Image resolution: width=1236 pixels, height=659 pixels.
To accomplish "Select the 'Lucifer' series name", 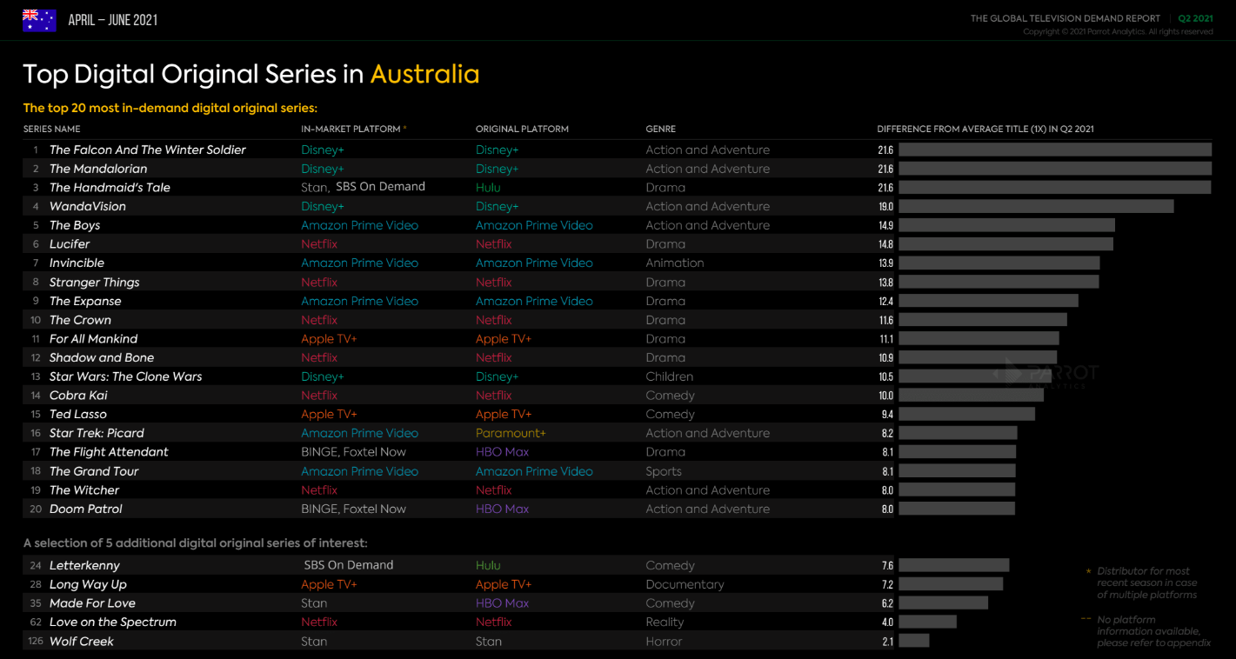I will coord(70,244).
